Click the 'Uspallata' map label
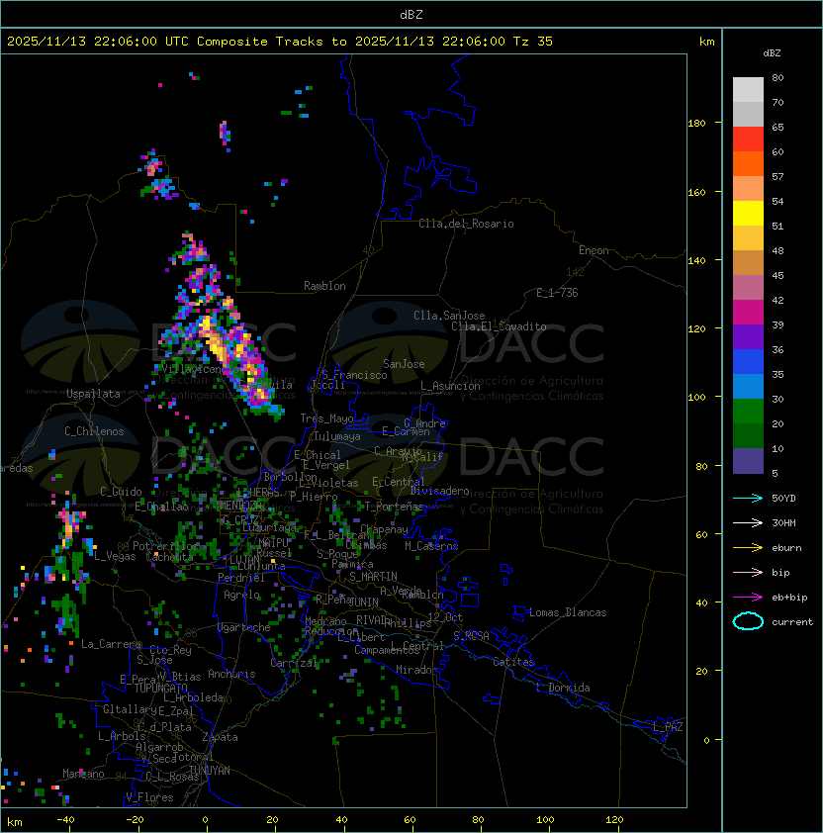The image size is (823, 833). [x=93, y=394]
